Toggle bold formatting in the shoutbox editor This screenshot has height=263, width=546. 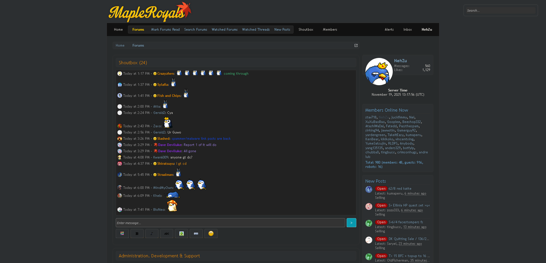coord(137,233)
